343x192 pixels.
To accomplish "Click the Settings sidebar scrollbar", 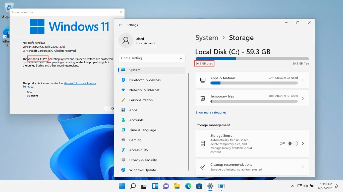I will 188,122.
